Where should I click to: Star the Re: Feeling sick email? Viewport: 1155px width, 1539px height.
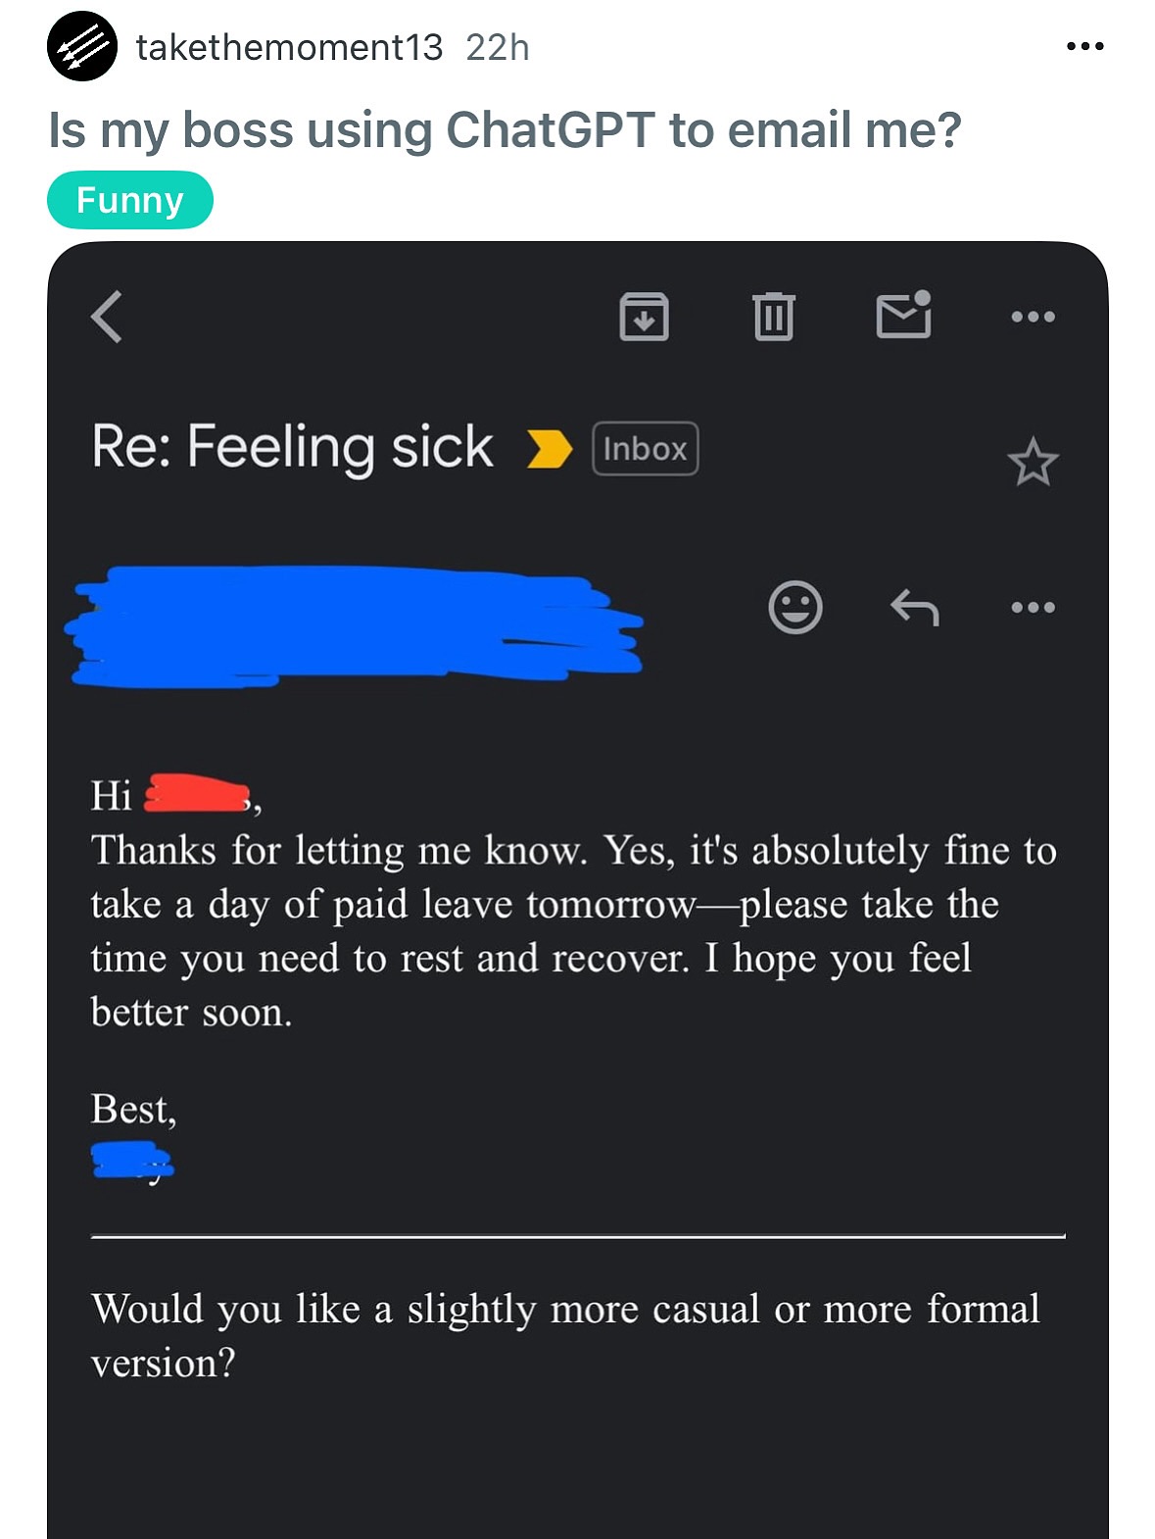(1033, 463)
